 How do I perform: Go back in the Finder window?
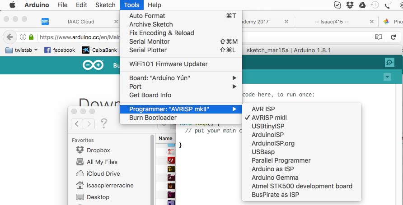pyautogui.click(x=77, y=124)
